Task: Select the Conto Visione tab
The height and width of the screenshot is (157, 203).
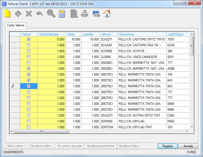Action: click(16, 25)
